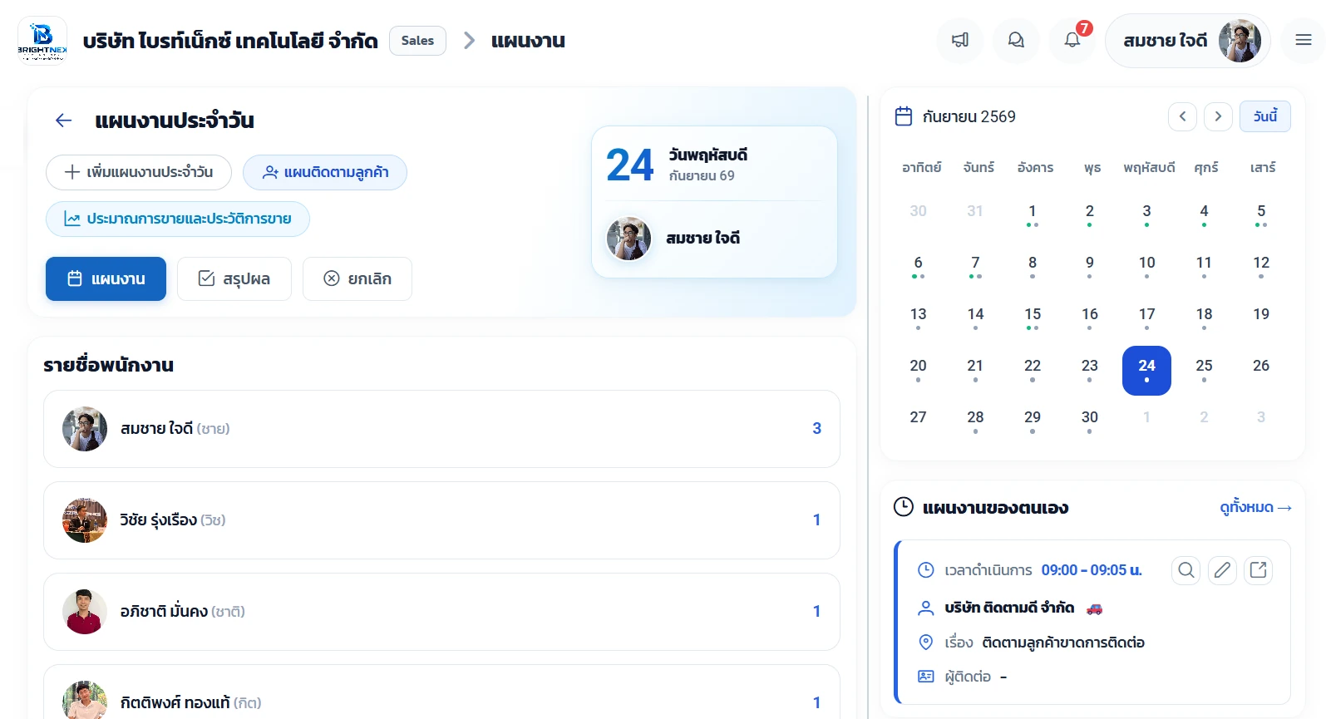Select อภิชาติ มั่นคง (ชาติ) employee row

(441, 612)
